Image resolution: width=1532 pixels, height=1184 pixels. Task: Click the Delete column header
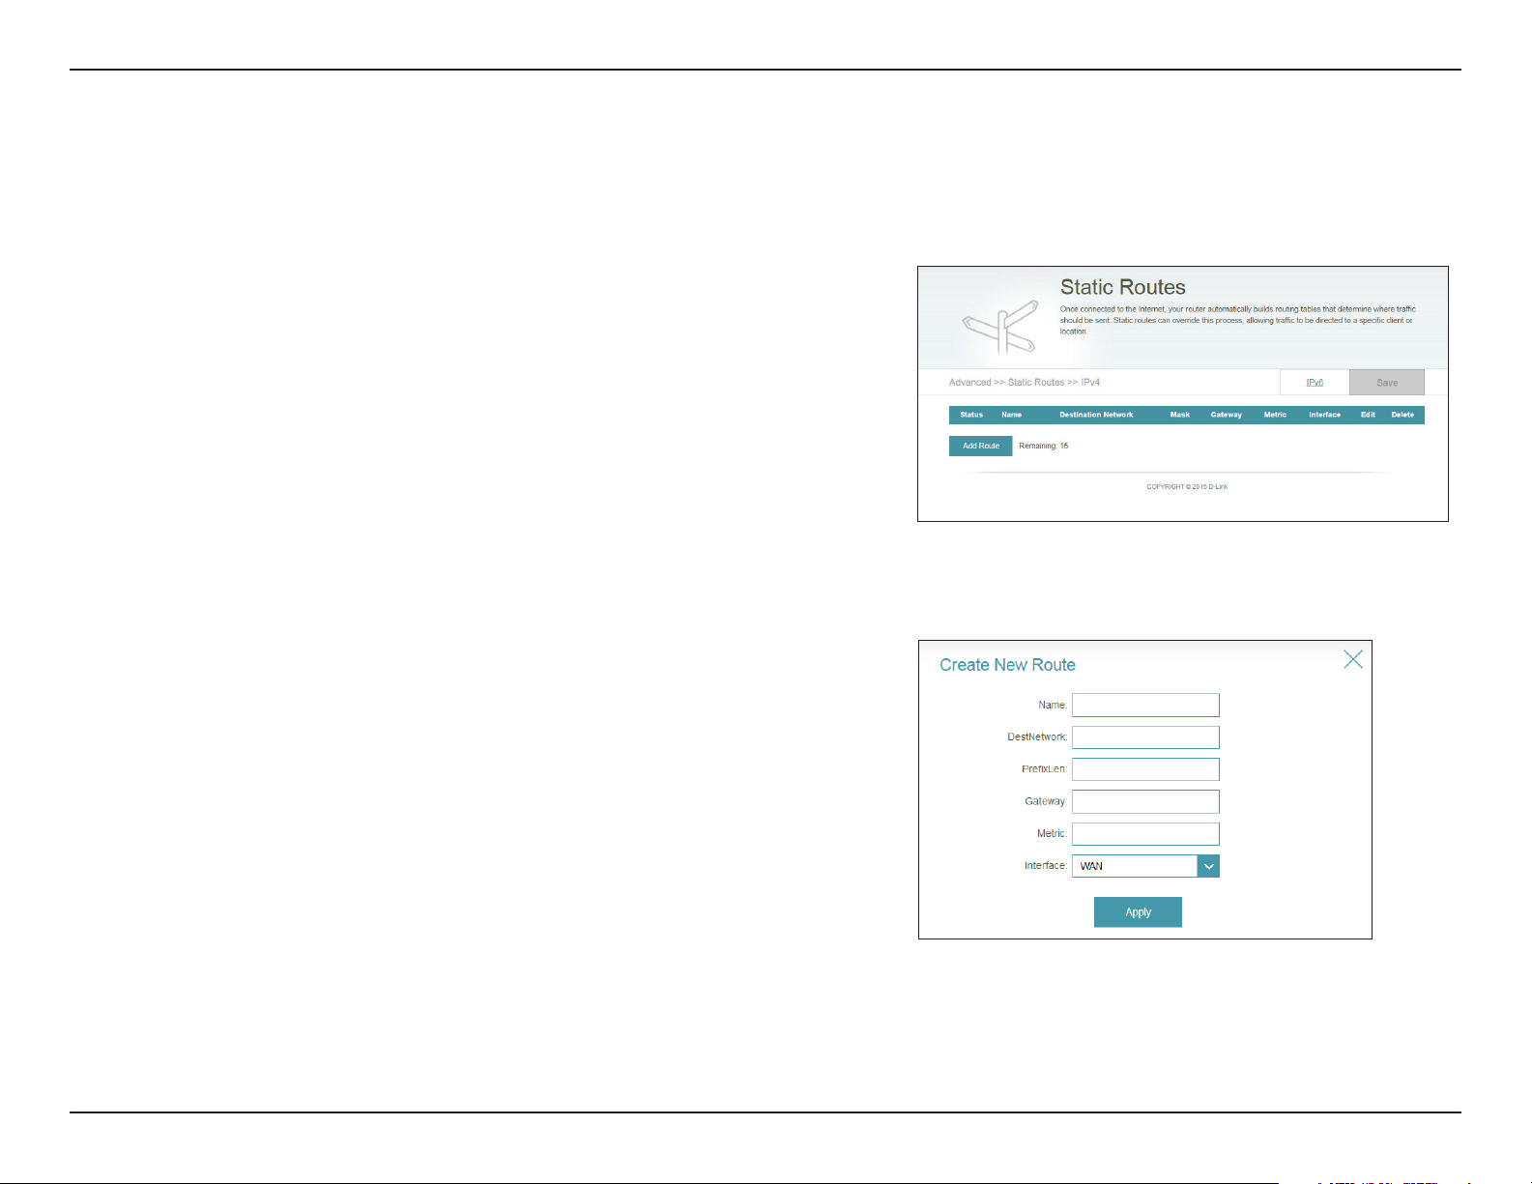point(1402,415)
